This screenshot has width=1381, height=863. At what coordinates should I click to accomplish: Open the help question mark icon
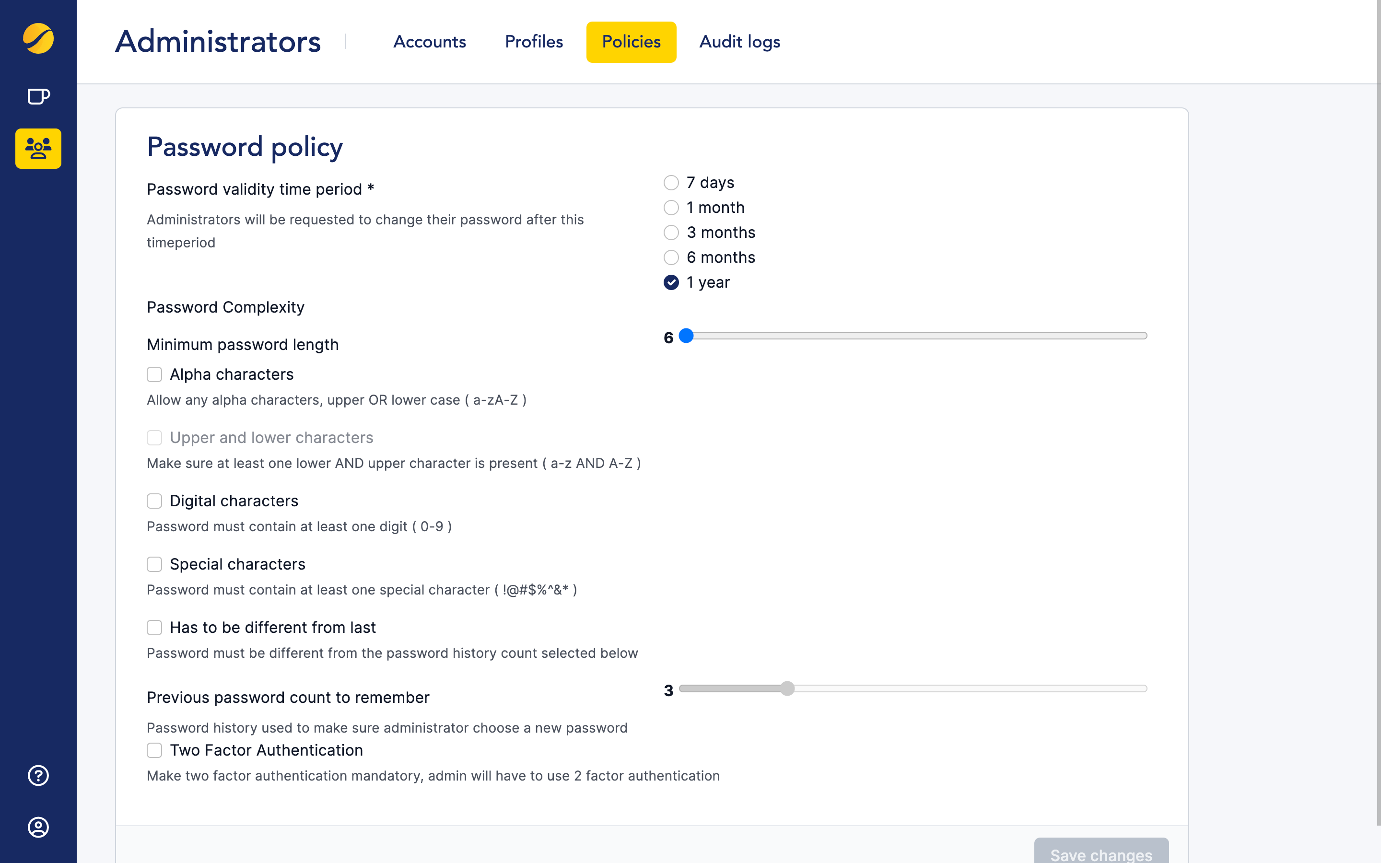[x=38, y=775]
